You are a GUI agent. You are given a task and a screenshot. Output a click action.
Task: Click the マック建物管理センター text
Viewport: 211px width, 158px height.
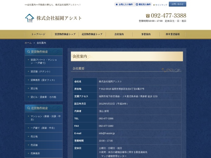[114, 156]
